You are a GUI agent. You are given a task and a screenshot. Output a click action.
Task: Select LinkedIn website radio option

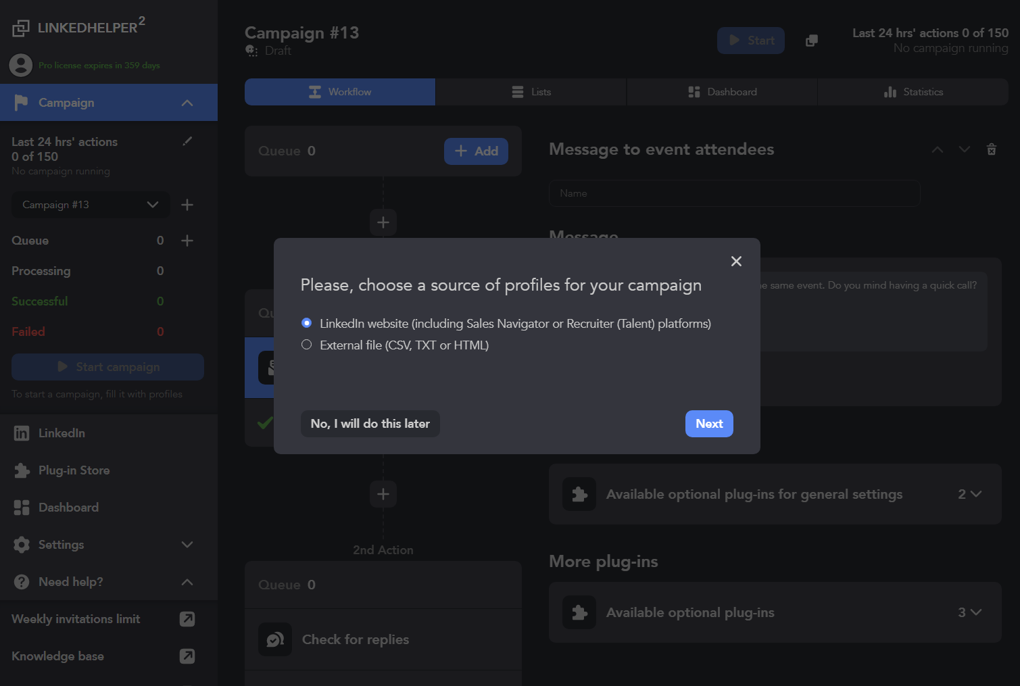click(x=306, y=323)
